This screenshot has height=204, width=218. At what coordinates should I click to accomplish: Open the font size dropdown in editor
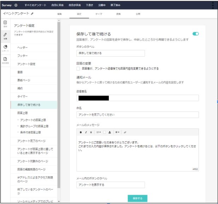(98, 132)
